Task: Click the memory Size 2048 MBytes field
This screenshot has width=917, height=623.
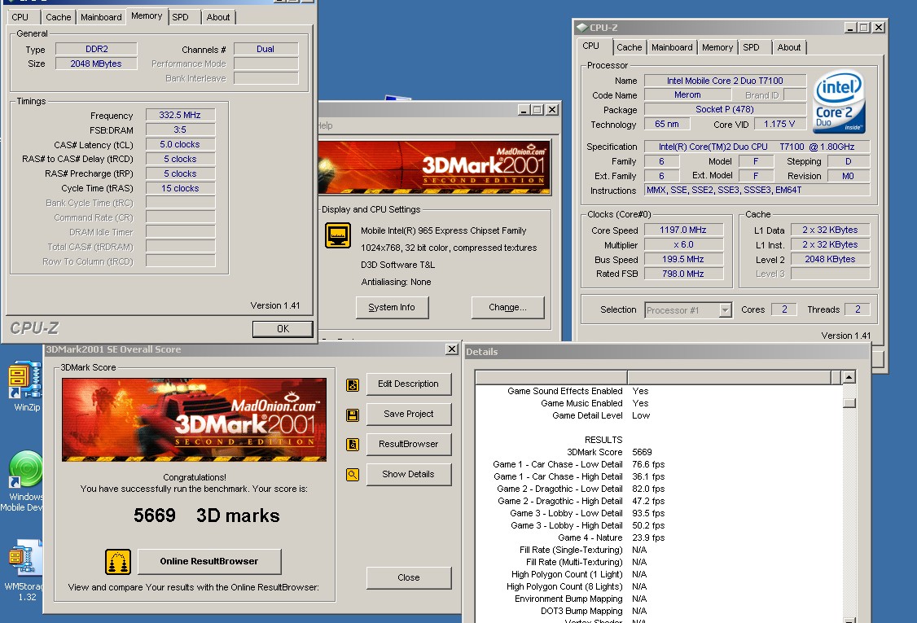Action: tap(96, 64)
